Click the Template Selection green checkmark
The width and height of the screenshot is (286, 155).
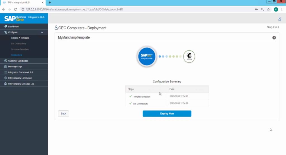[x=130, y=96]
